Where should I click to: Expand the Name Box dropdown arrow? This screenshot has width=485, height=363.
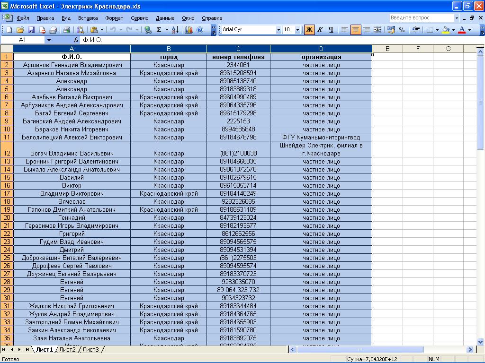(x=49, y=40)
